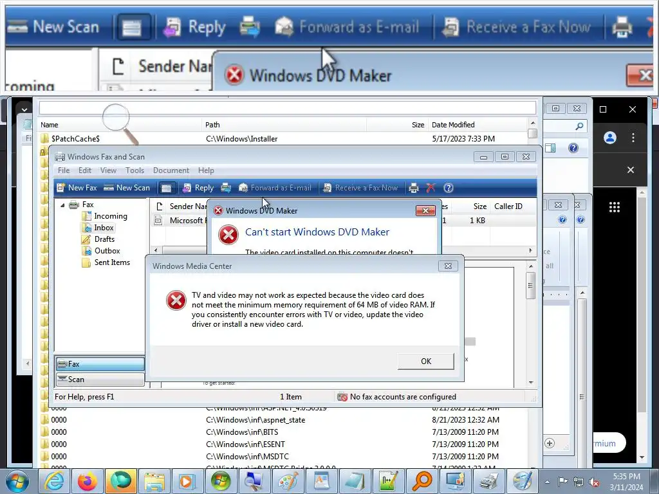Open the orange search tool taskbar icon
This screenshot has height=494, width=659.
(422, 481)
